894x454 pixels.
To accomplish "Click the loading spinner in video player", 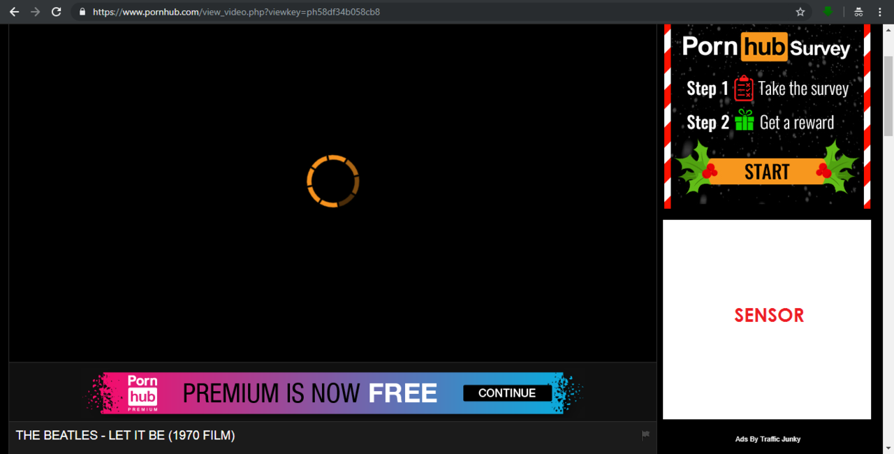I will coord(333,181).
